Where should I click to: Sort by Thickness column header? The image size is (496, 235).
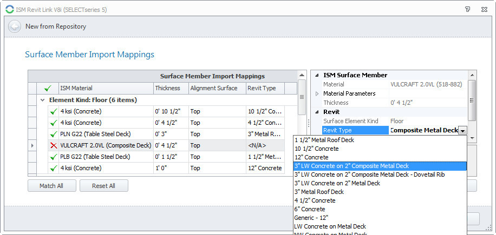pyautogui.click(x=171, y=88)
